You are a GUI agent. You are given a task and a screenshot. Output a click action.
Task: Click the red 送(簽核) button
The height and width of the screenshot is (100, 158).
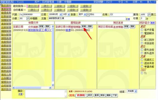pyautogui.click(x=81, y=95)
